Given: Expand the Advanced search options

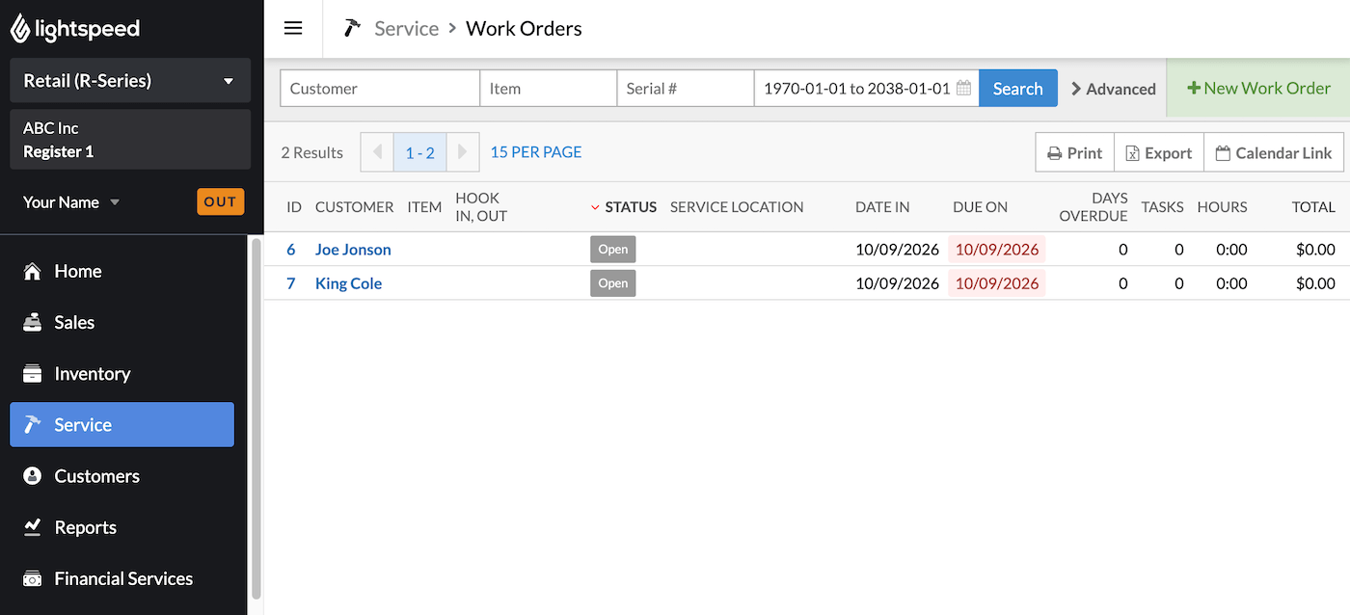Looking at the screenshot, I should click(x=1113, y=89).
